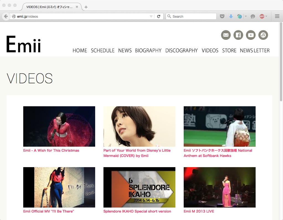The height and width of the screenshot is (220, 283).
Task: Expand the URL history dropdown arrow
Action: point(151,16)
